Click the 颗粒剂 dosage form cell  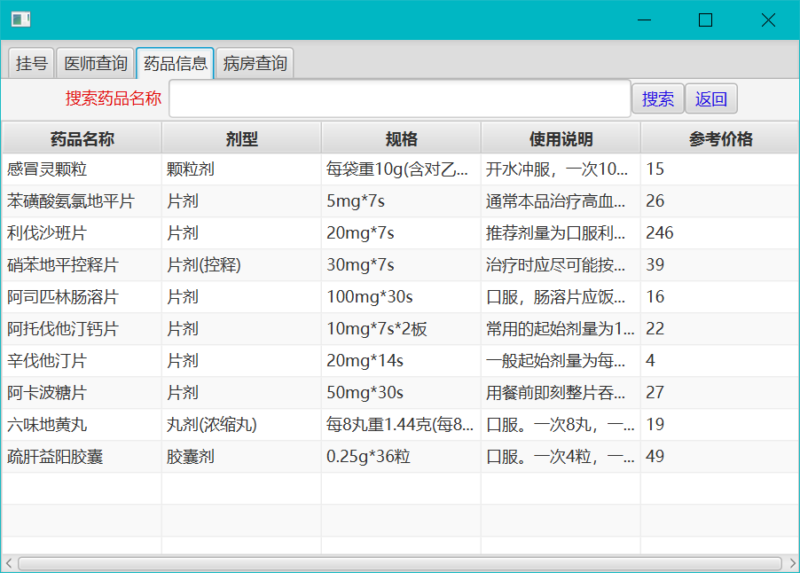(241, 169)
